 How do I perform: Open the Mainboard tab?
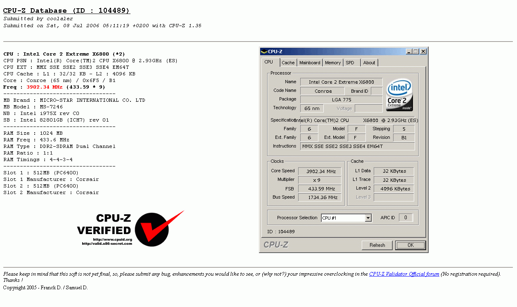click(310, 63)
